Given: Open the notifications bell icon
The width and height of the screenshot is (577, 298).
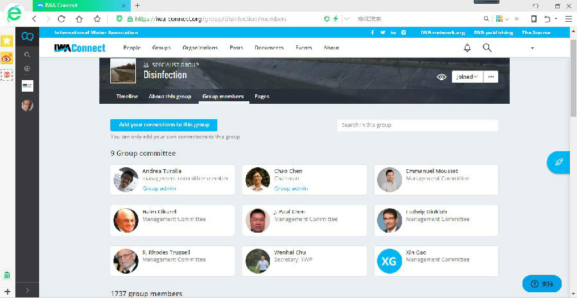Looking at the screenshot, I should pos(467,48).
